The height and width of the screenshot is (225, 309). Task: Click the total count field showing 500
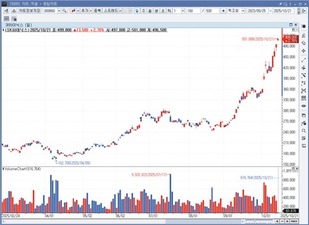coord(212,11)
